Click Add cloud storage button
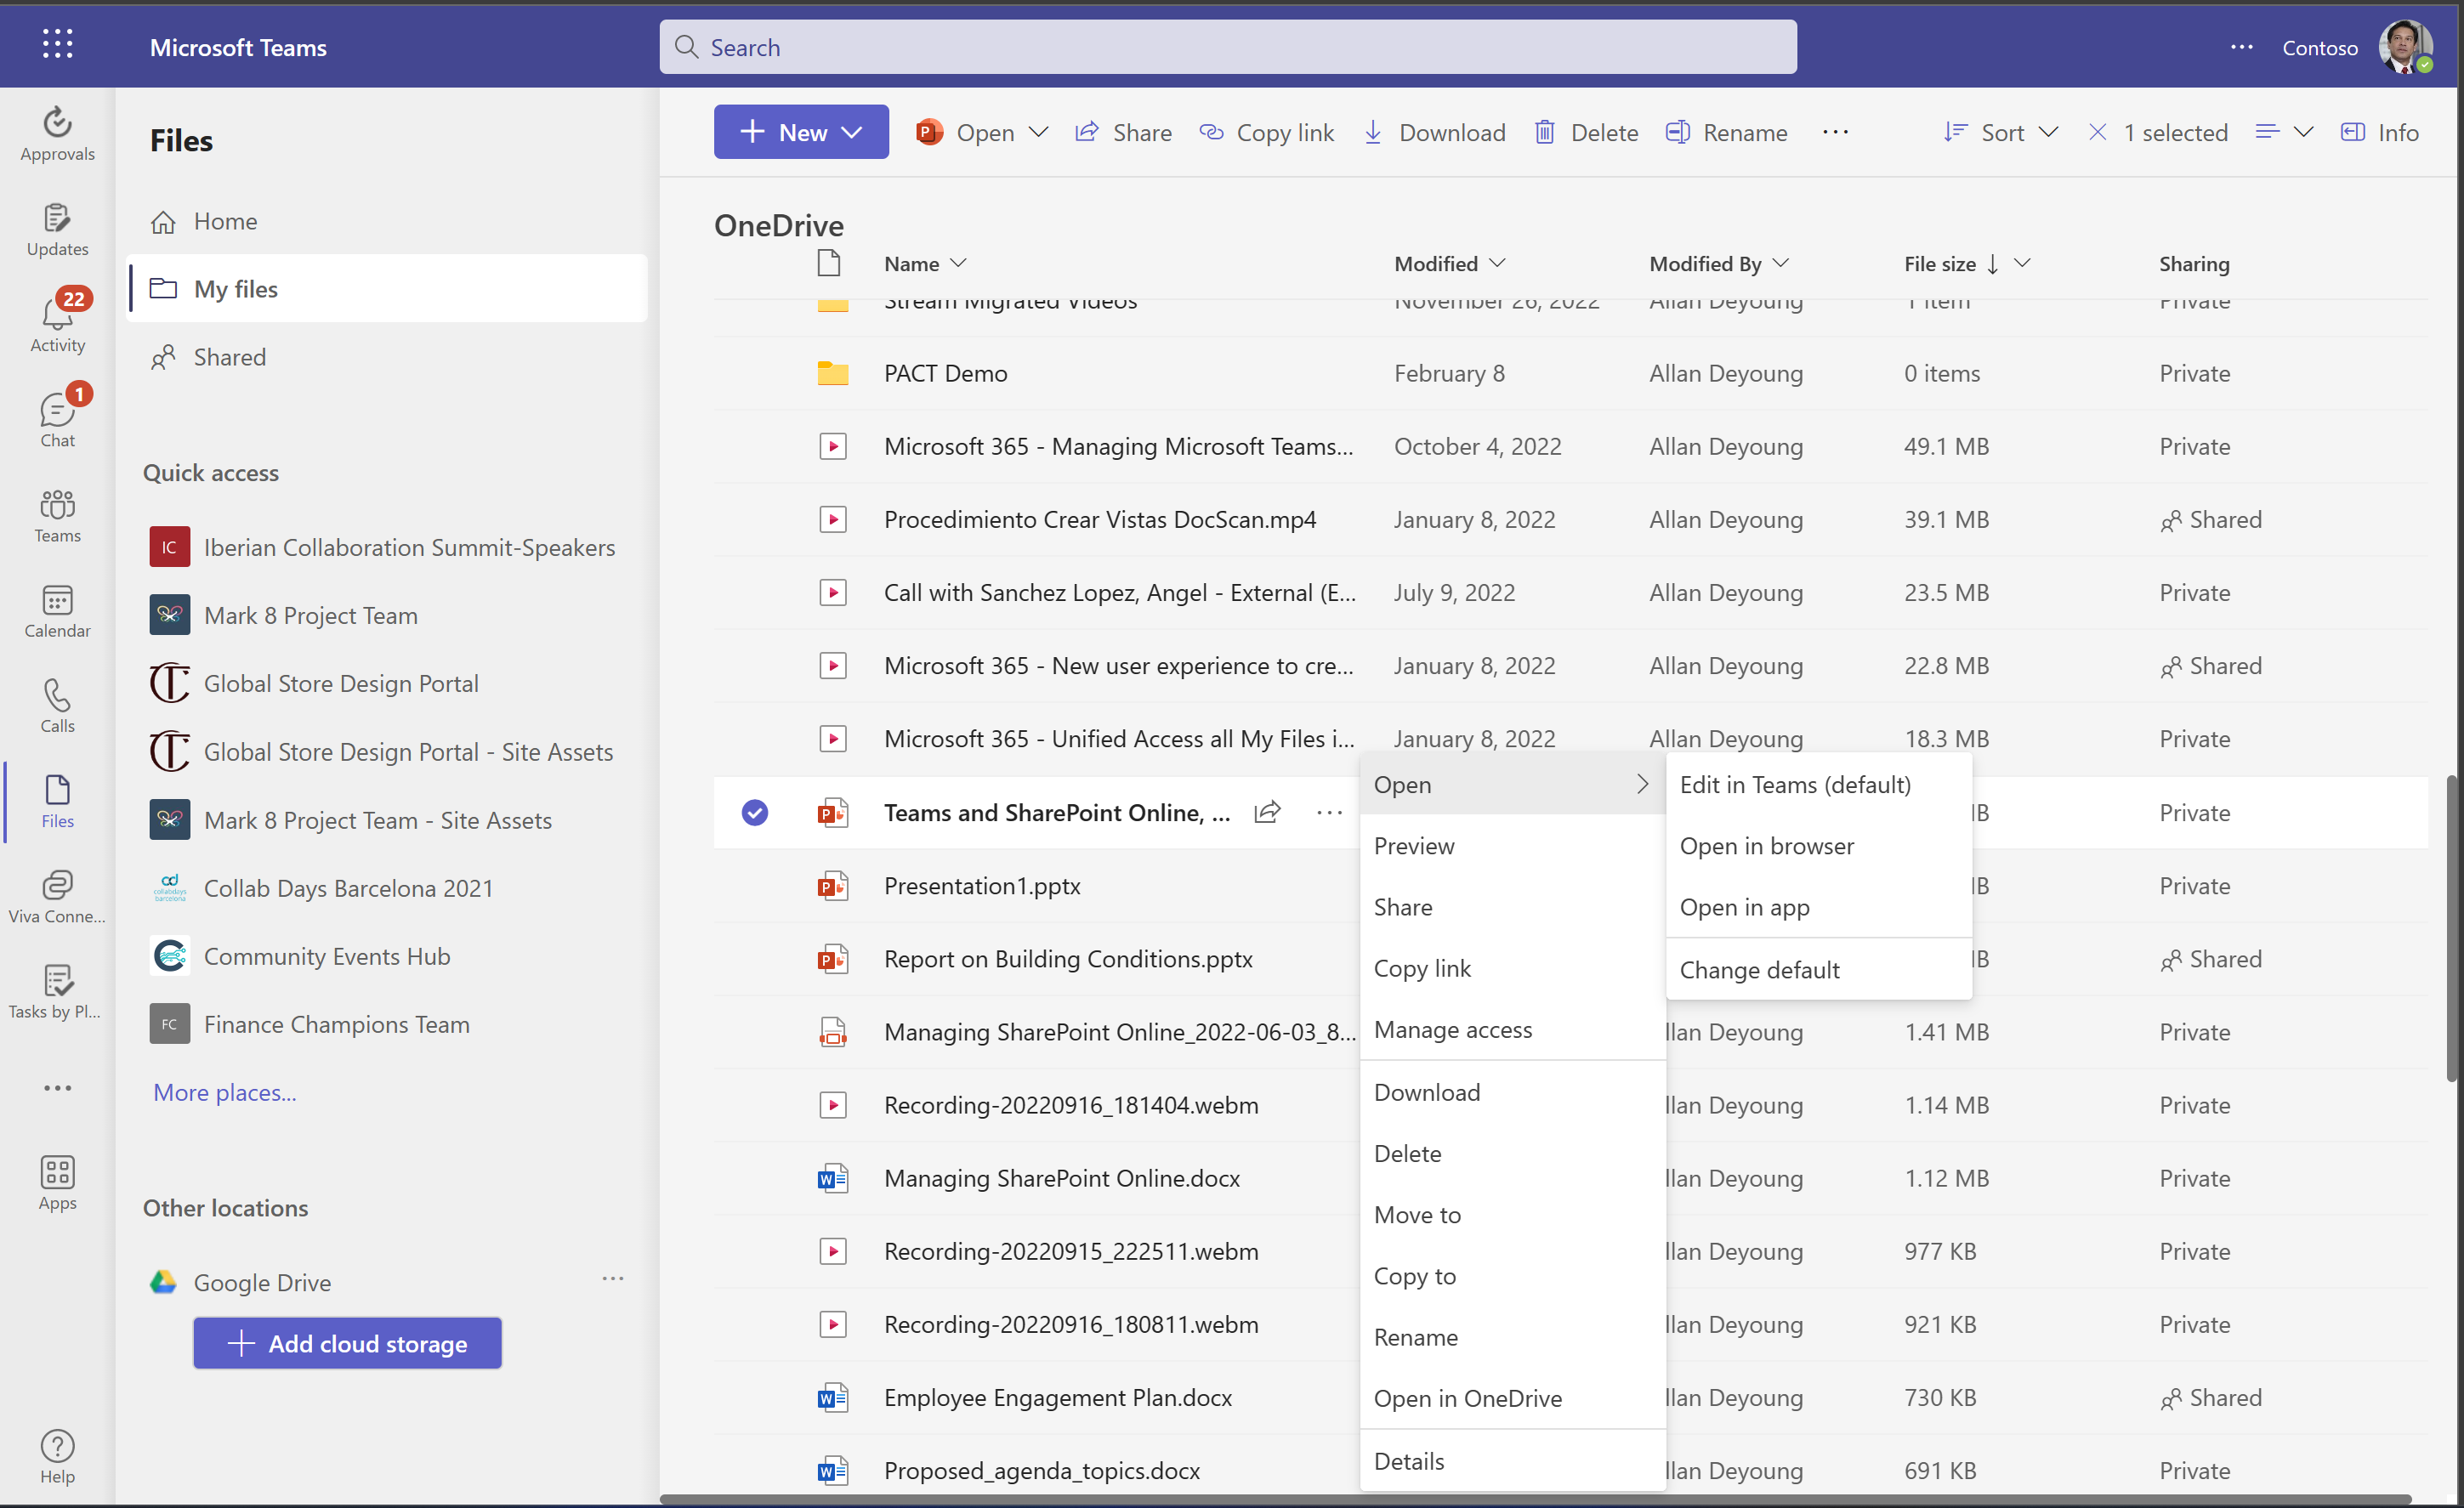The width and height of the screenshot is (2464, 1508). point(347,1344)
